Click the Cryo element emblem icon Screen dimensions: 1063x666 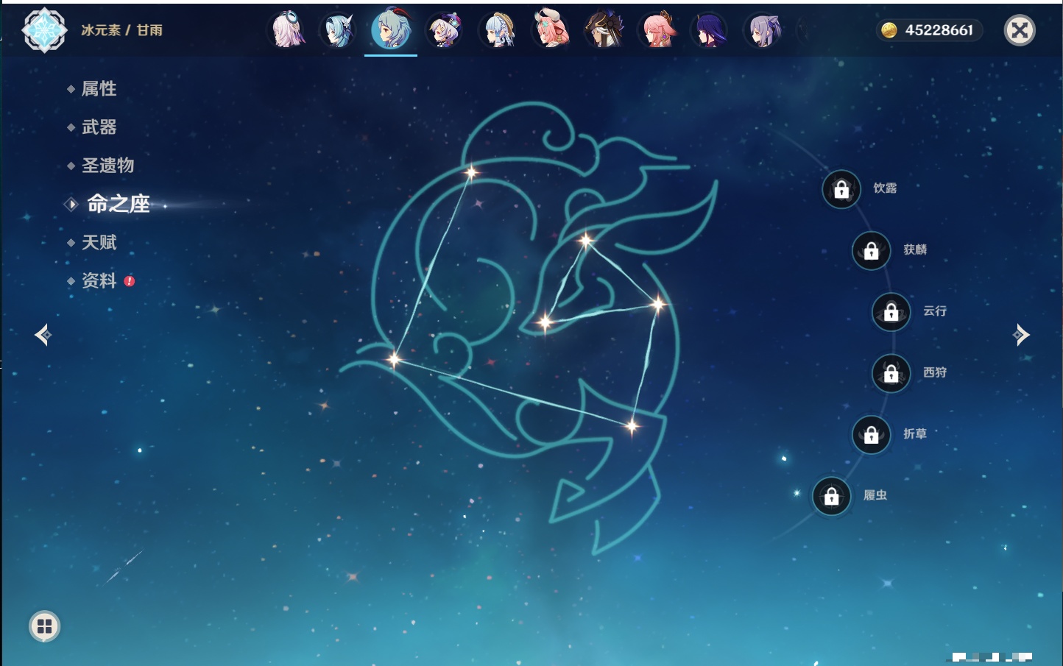pos(44,30)
